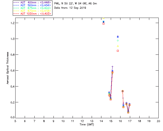This screenshot has width=163, height=131.
Task: Click the 0.0 y-axis tick label
Action: 12,117
